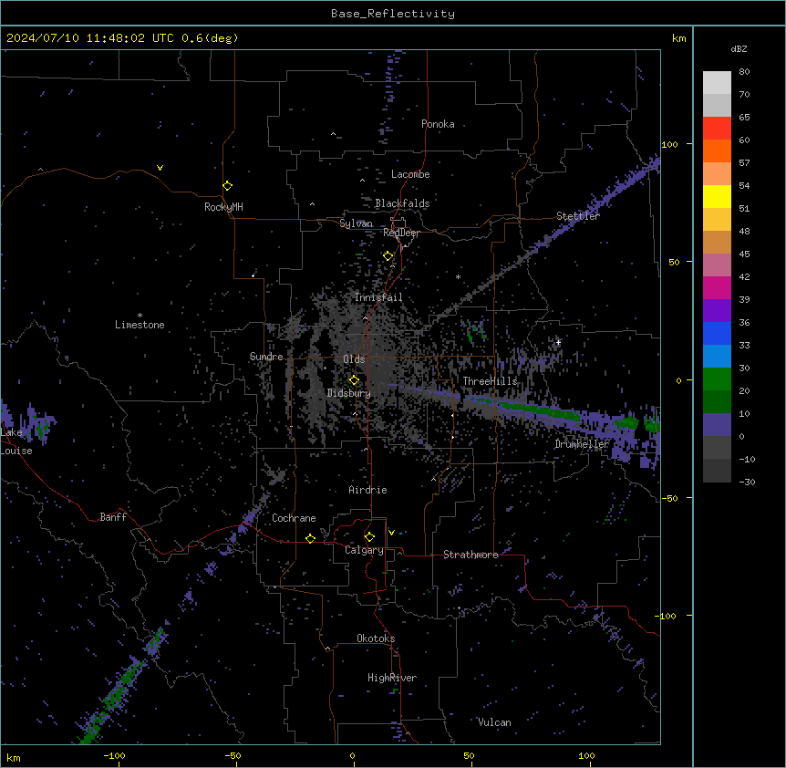The image size is (786, 768).
Task: Click the Lacombe city label
Action: point(410,174)
